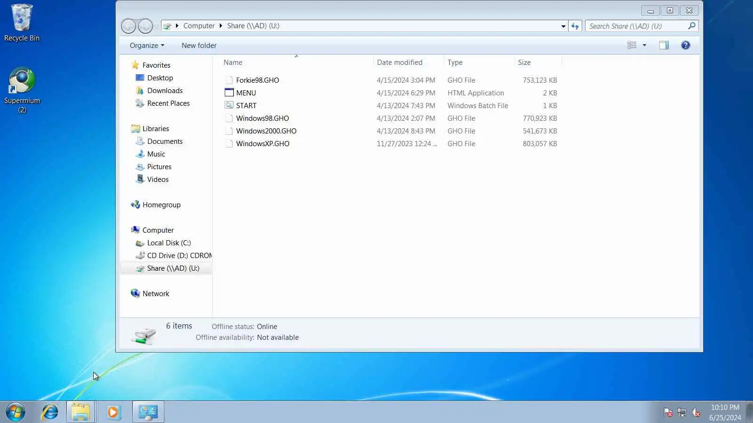Select the START file name
The image size is (753, 423).
pyautogui.click(x=246, y=105)
